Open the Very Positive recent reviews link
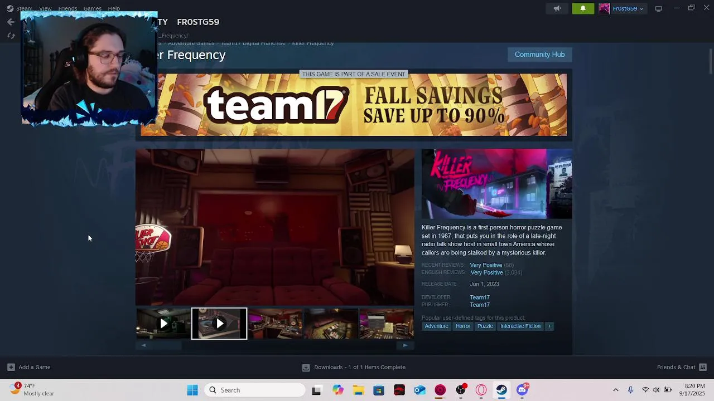This screenshot has height=401, width=714. pos(486,265)
